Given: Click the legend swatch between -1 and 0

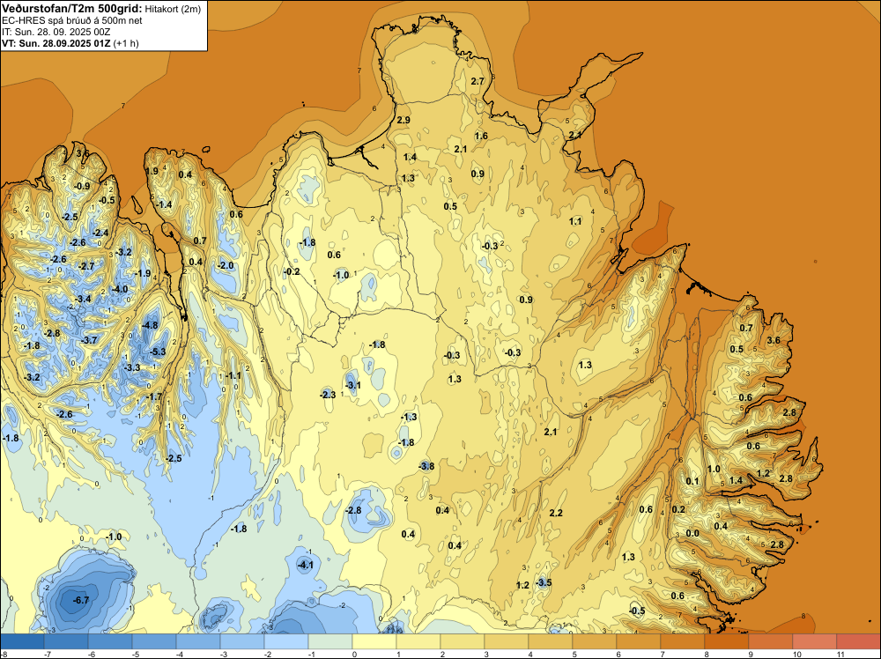Looking at the screenshot, I should pos(330,641).
